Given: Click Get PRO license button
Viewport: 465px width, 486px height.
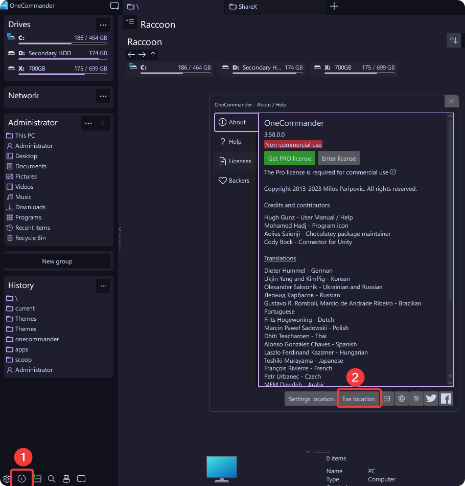Looking at the screenshot, I should coord(289,158).
